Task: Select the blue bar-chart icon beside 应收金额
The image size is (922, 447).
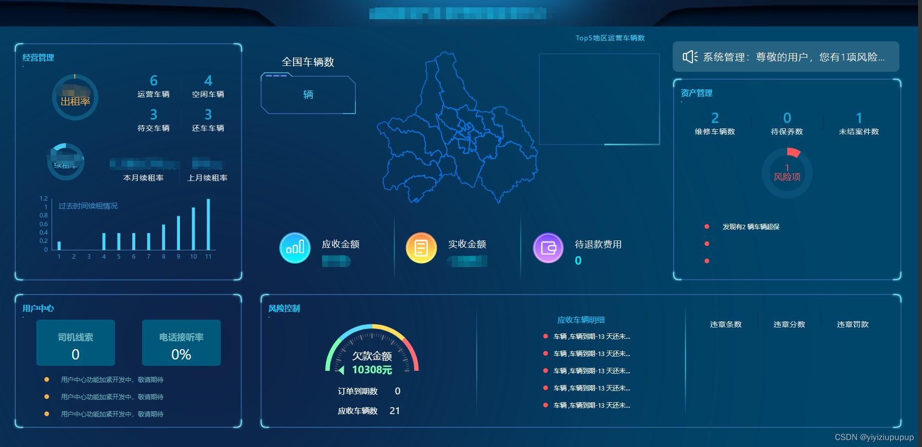Action: pos(295,248)
